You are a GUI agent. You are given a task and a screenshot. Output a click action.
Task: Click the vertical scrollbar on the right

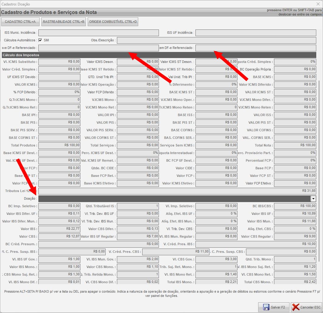click(x=319, y=170)
